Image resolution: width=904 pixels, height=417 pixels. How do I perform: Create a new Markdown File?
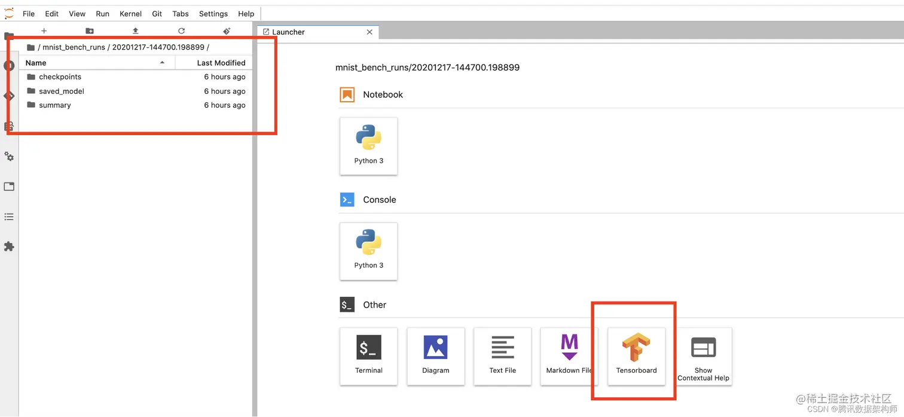pos(569,356)
